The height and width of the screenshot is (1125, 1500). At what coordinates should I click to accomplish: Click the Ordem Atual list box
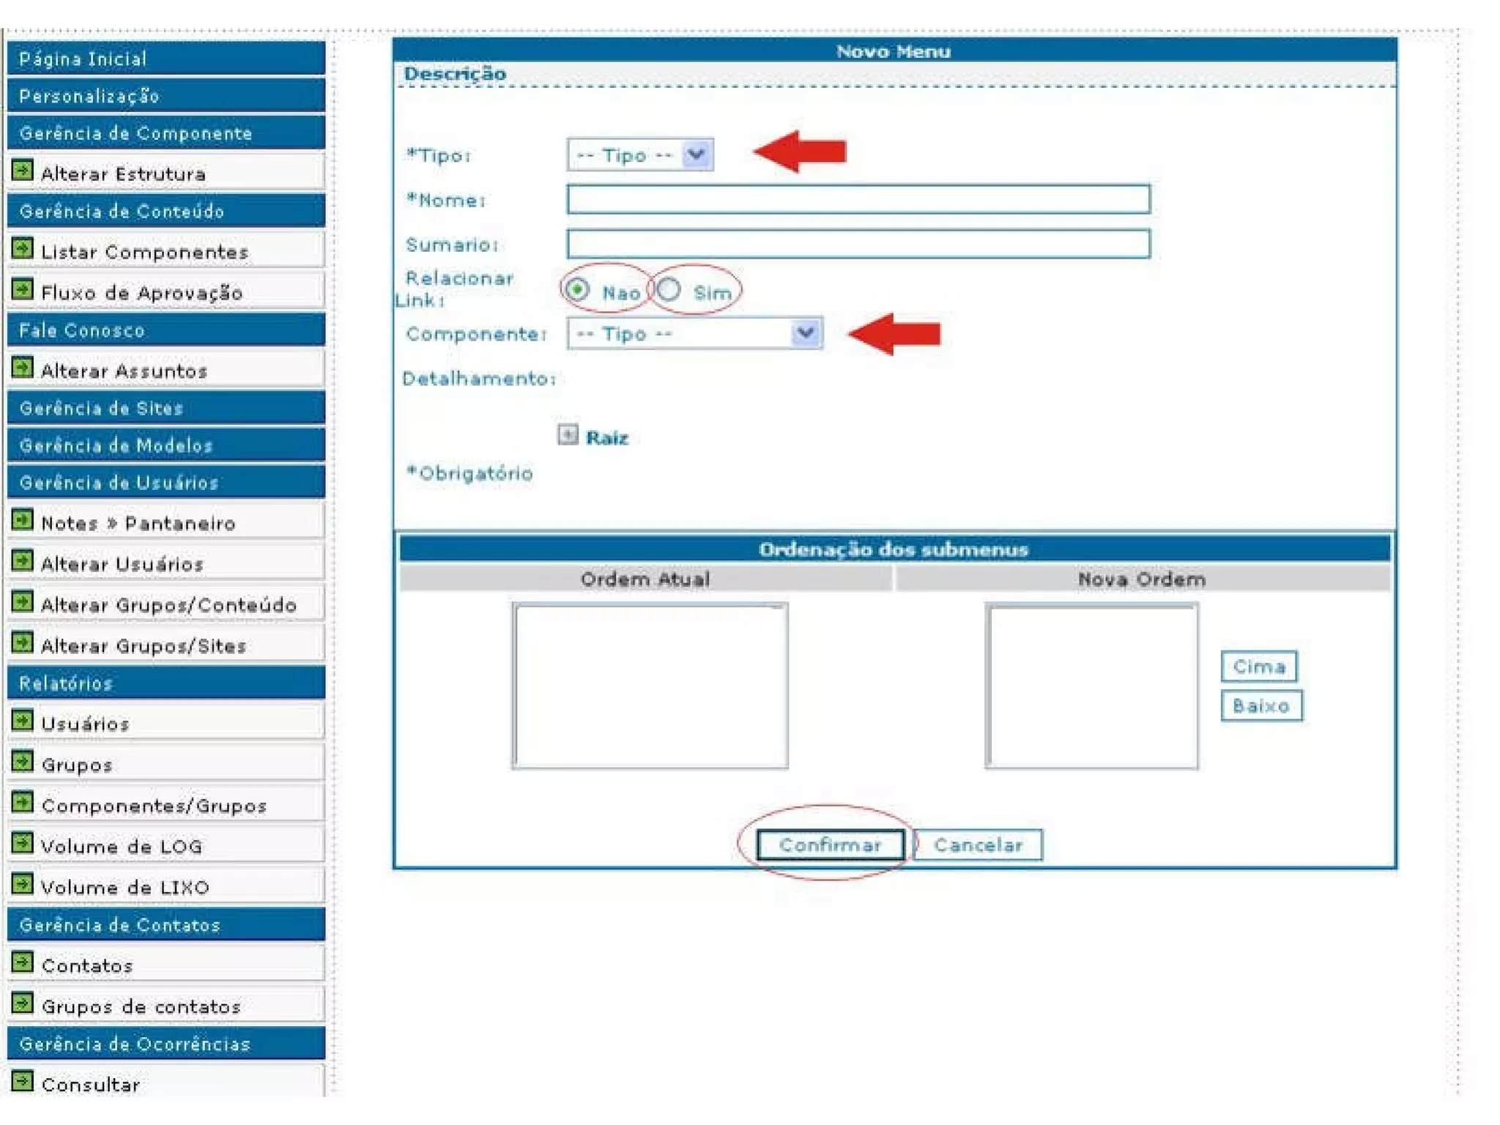click(650, 686)
